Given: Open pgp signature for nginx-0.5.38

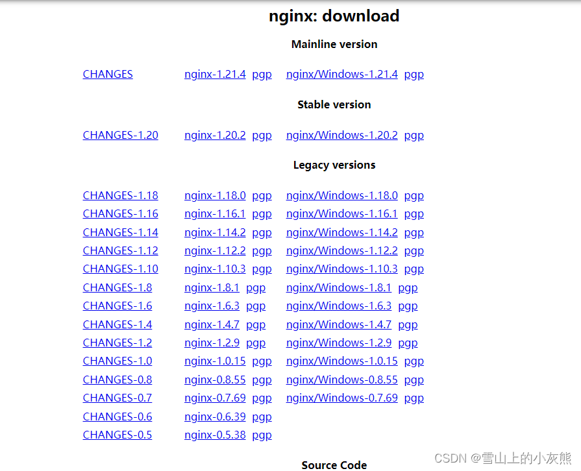Looking at the screenshot, I should pyautogui.click(x=262, y=435).
